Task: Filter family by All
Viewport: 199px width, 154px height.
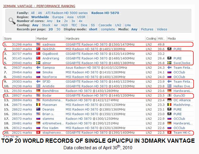Action: 32,13
